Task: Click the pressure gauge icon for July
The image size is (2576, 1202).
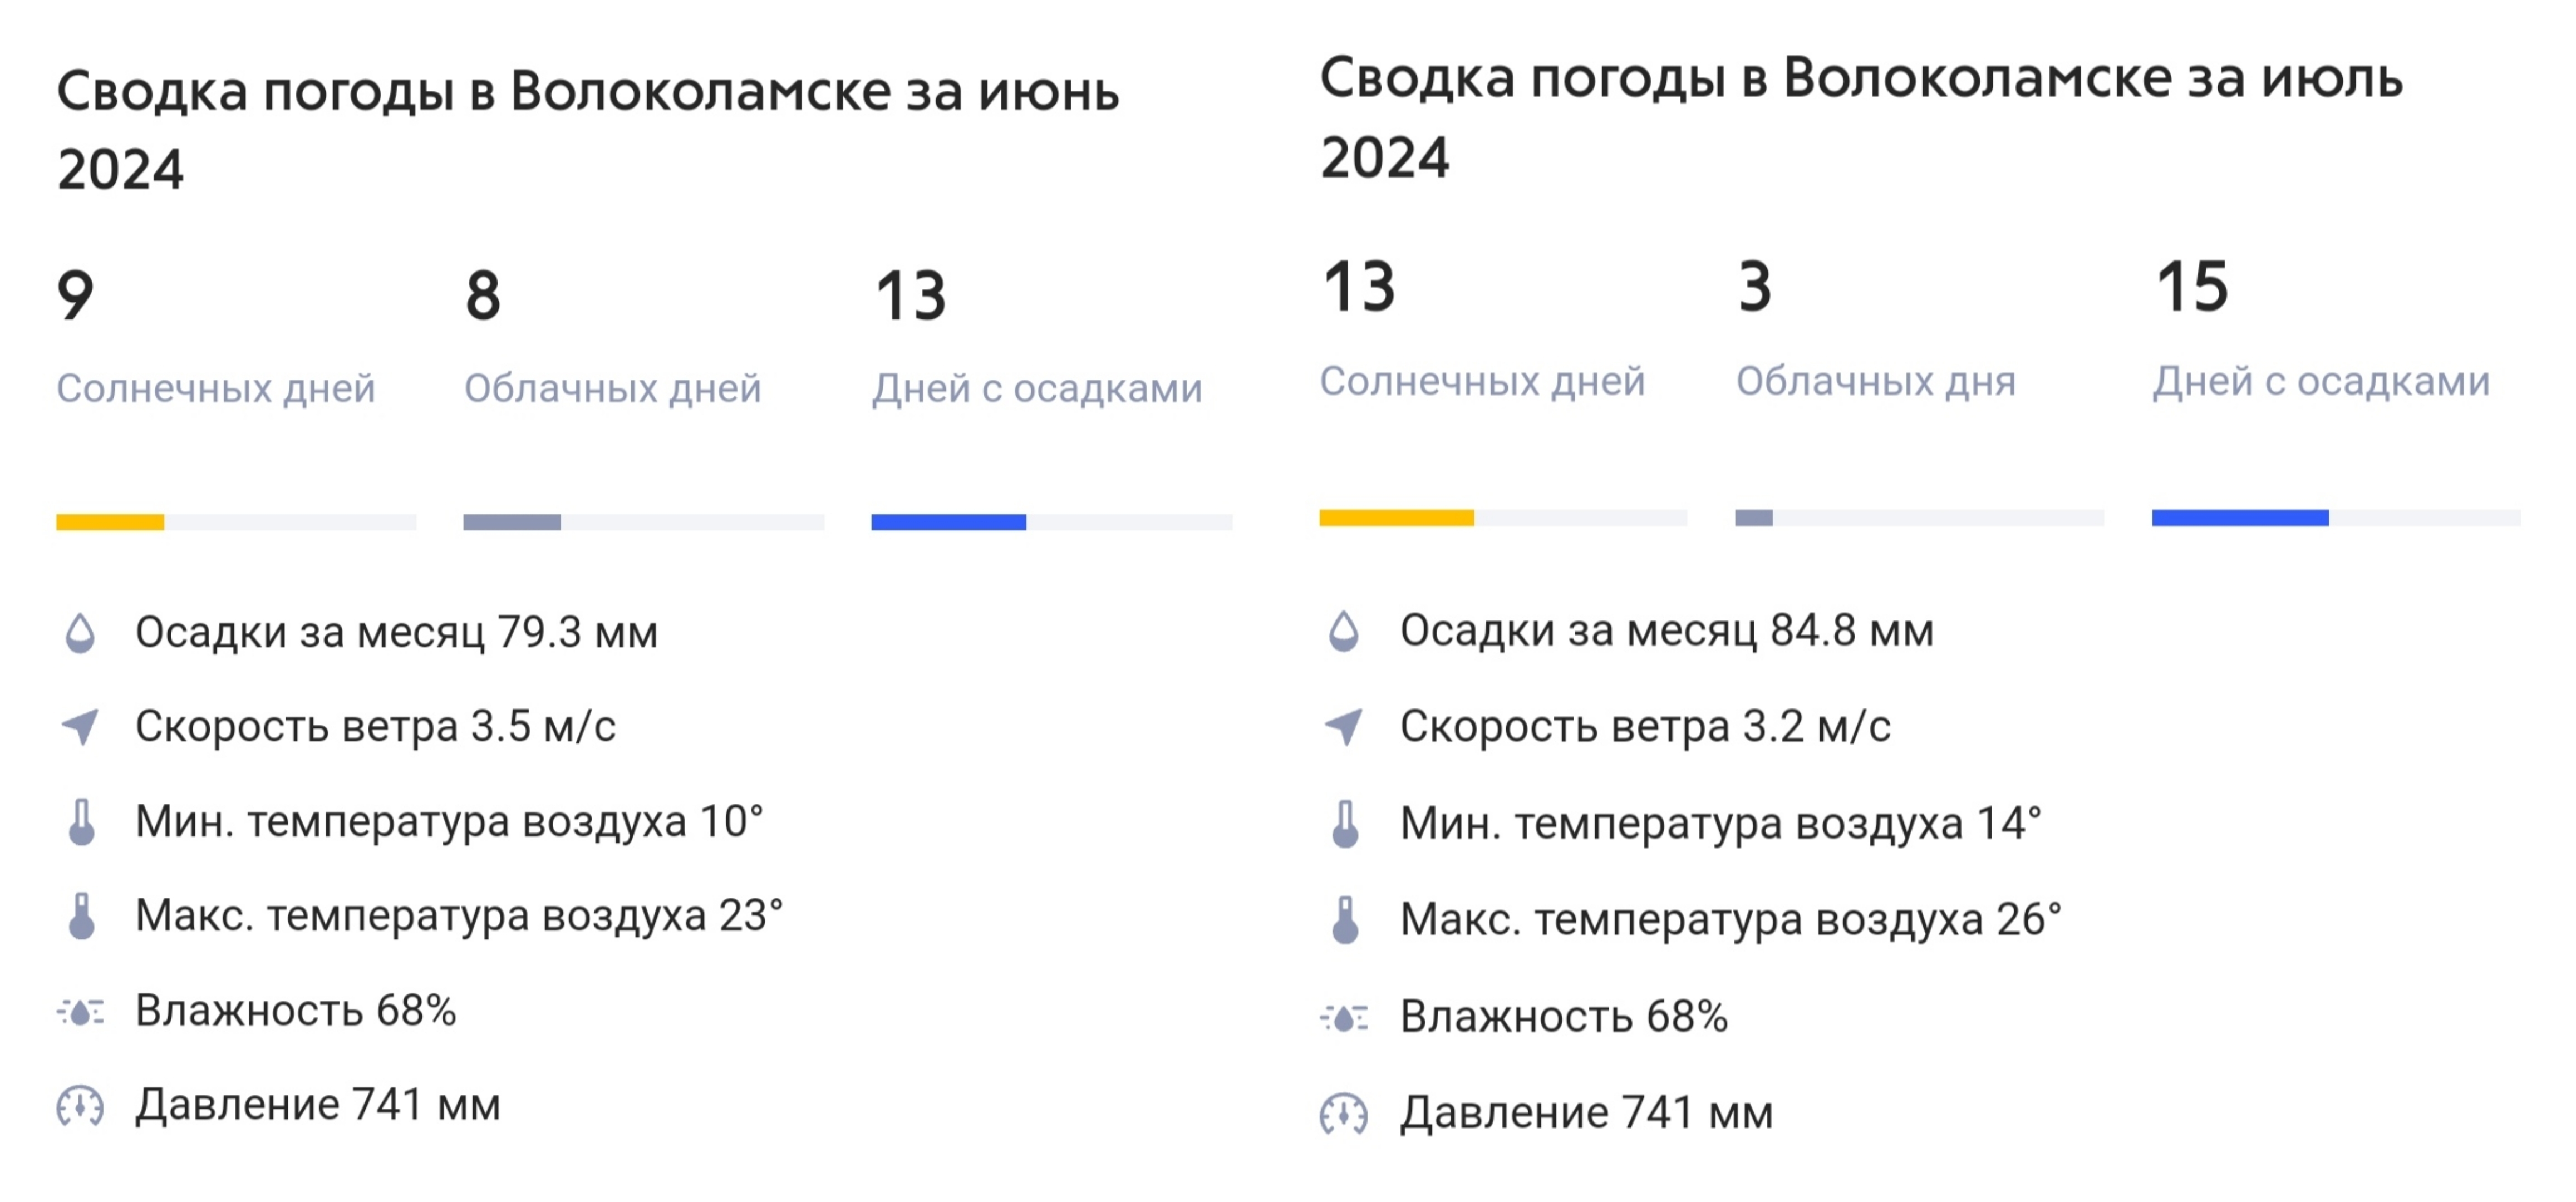Action: [x=1344, y=1114]
